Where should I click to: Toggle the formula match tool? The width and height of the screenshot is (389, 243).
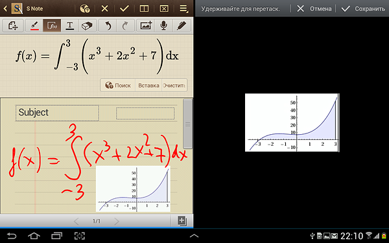52,25
